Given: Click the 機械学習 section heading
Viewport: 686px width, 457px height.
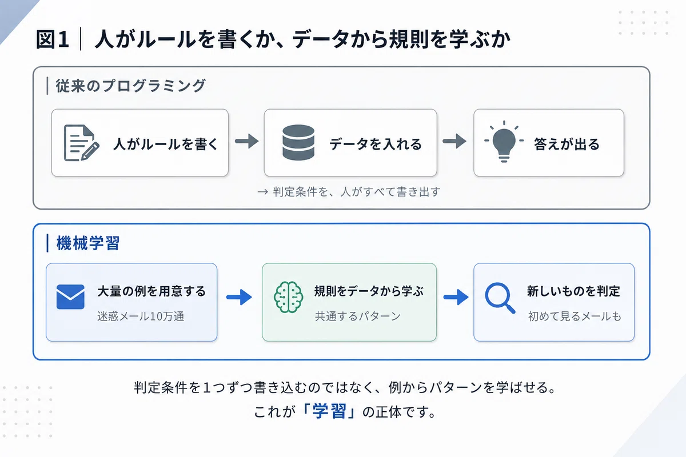Looking at the screenshot, I should pos(88,243).
